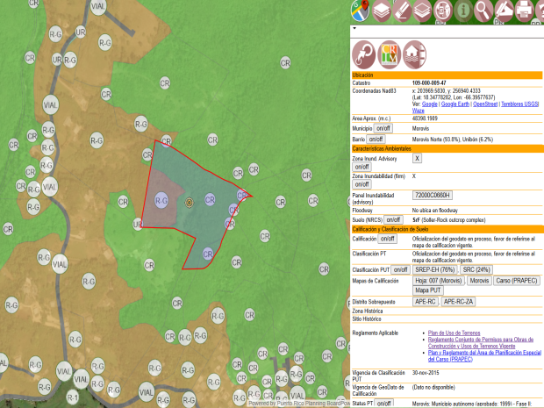Open the Google Maps icon in toolbar
544x408 pixels.
click(x=360, y=10)
